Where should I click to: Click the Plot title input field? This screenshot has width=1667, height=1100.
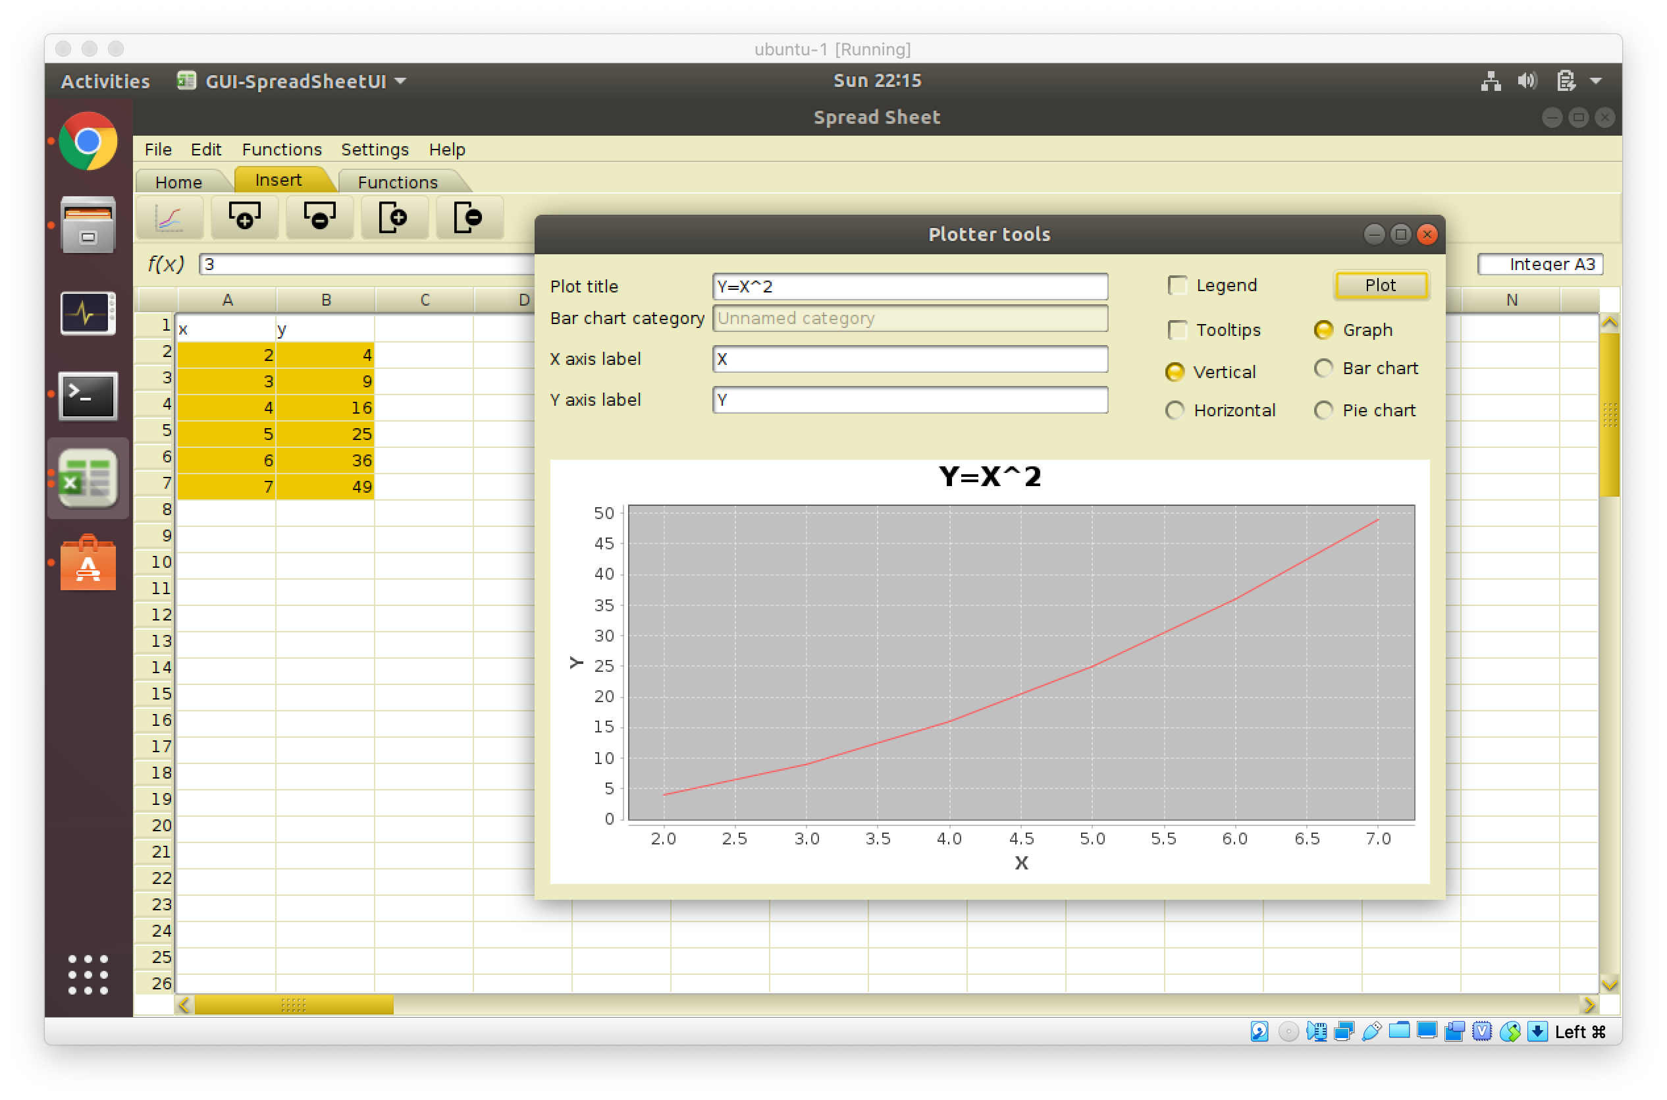pyautogui.click(x=909, y=287)
